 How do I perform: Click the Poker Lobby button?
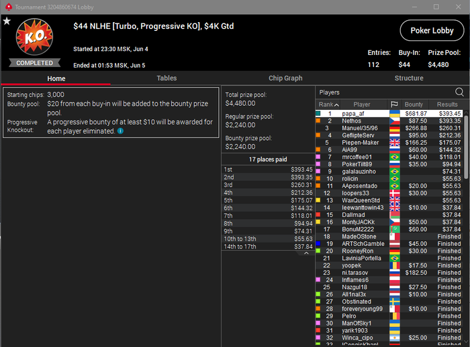(x=432, y=31)
